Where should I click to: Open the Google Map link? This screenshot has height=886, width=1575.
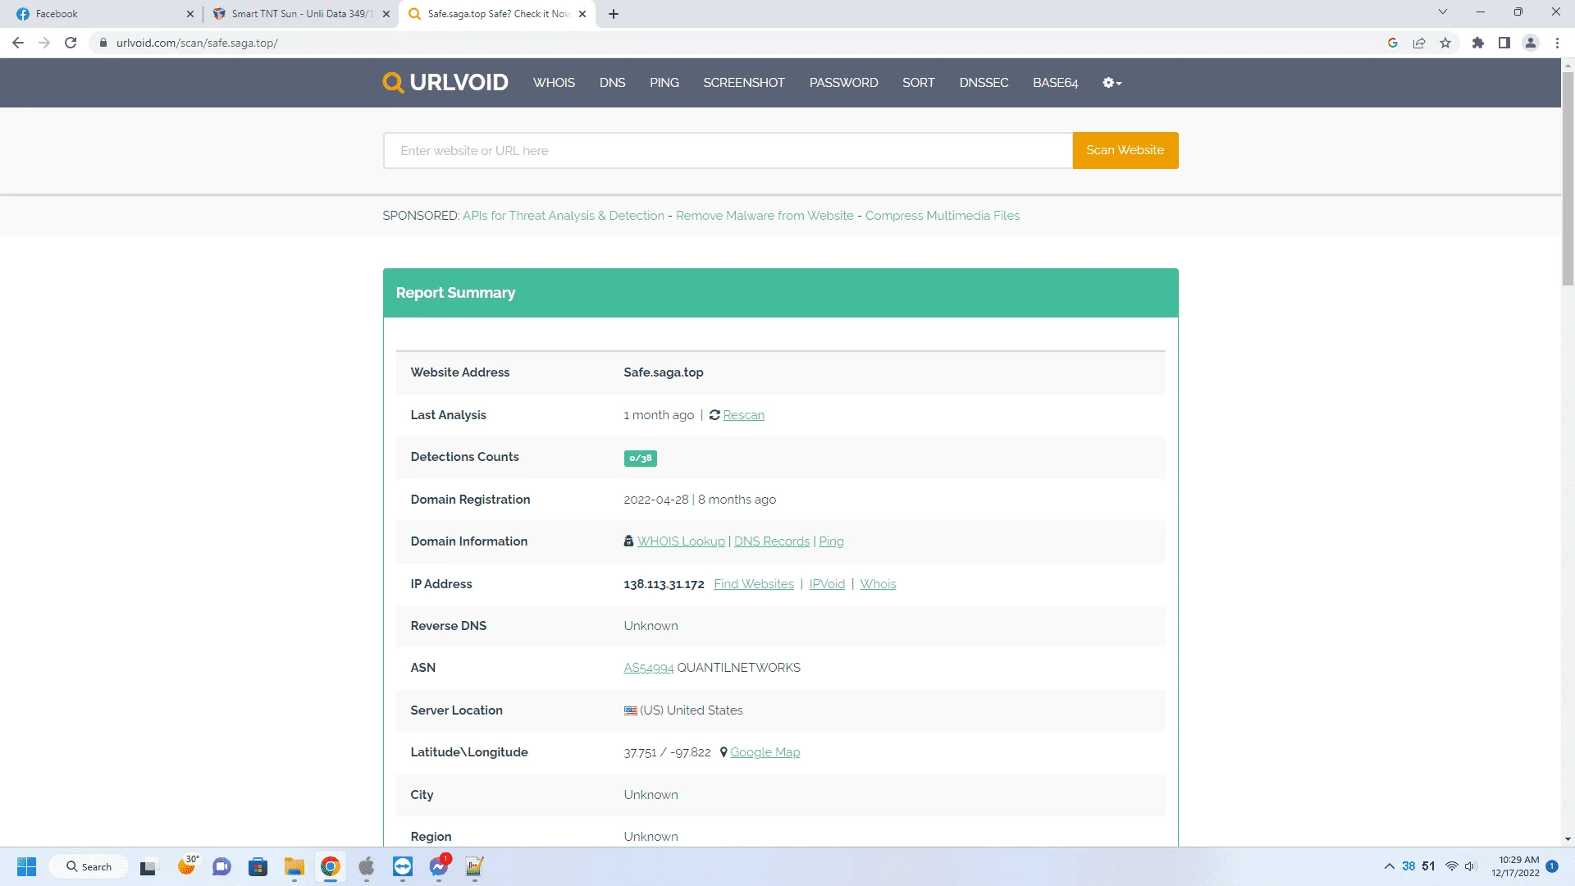765,752
